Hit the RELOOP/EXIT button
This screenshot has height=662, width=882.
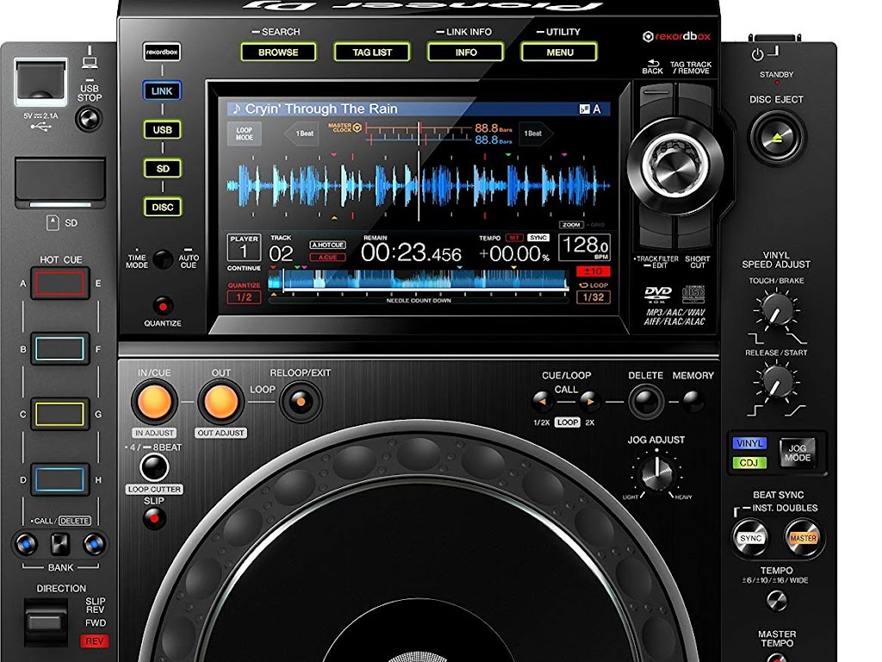click(301, 402)
